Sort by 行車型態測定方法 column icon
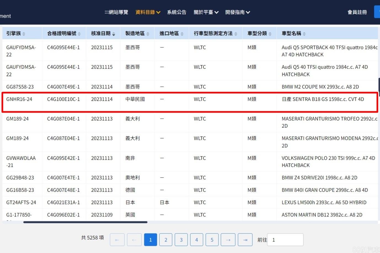Image resolution: width=380 pixels, height=253 pixels. 236,34
